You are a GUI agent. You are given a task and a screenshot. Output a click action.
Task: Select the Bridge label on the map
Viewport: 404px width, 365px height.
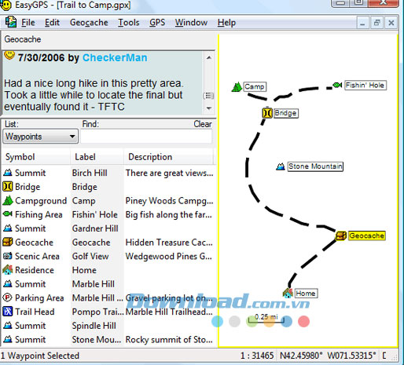pos(286,113)
